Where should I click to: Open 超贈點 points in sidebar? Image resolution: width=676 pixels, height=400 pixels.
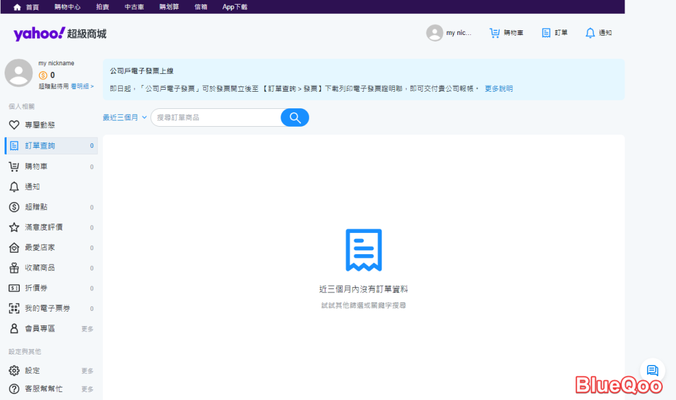pyautogui.click(x=36, y=207)
